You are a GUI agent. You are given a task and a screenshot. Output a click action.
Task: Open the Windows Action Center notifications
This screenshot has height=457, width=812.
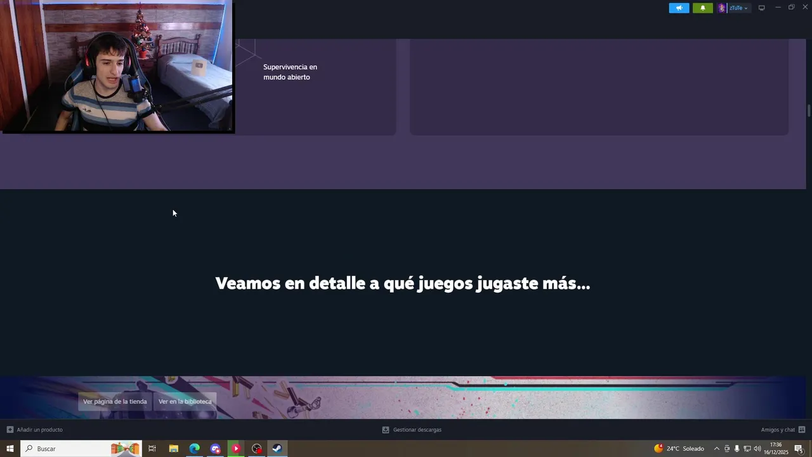799,449
